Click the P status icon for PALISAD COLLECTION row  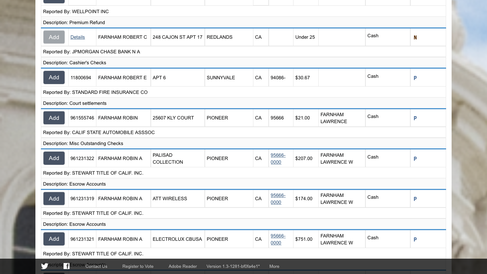(415, 159)
